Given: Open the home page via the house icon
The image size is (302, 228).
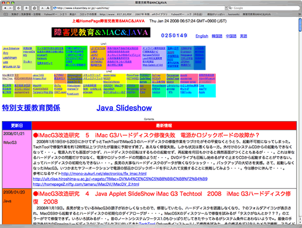Looking at the screenshot, I should click(x=35, y=8).
